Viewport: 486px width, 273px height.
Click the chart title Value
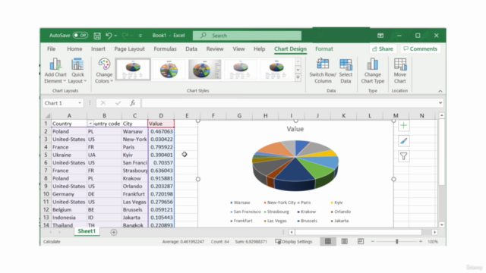pos(295,129)
